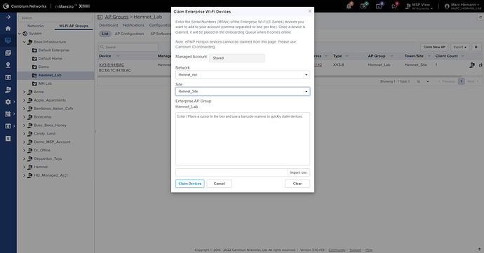Select Hemnet_Lab in the tree
Screen dimensions: 484x253
(x=50, y=75)
